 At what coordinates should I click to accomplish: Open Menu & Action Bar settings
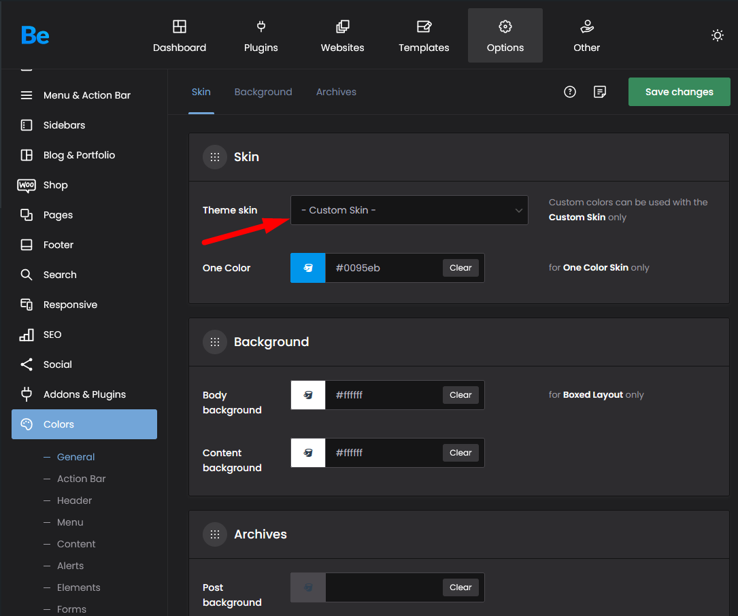(x=84, y=95)
